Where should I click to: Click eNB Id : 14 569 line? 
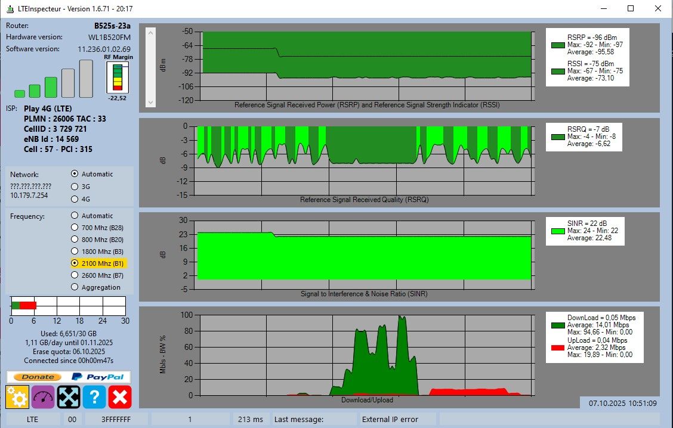click(51, 139)
